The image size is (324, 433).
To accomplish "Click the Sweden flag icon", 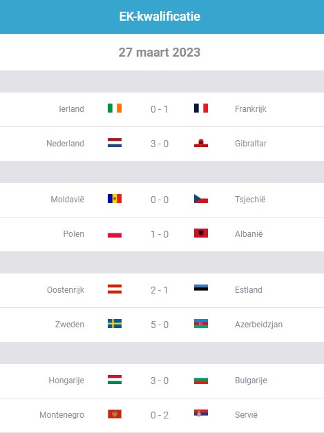I will [x=115, y=323].
